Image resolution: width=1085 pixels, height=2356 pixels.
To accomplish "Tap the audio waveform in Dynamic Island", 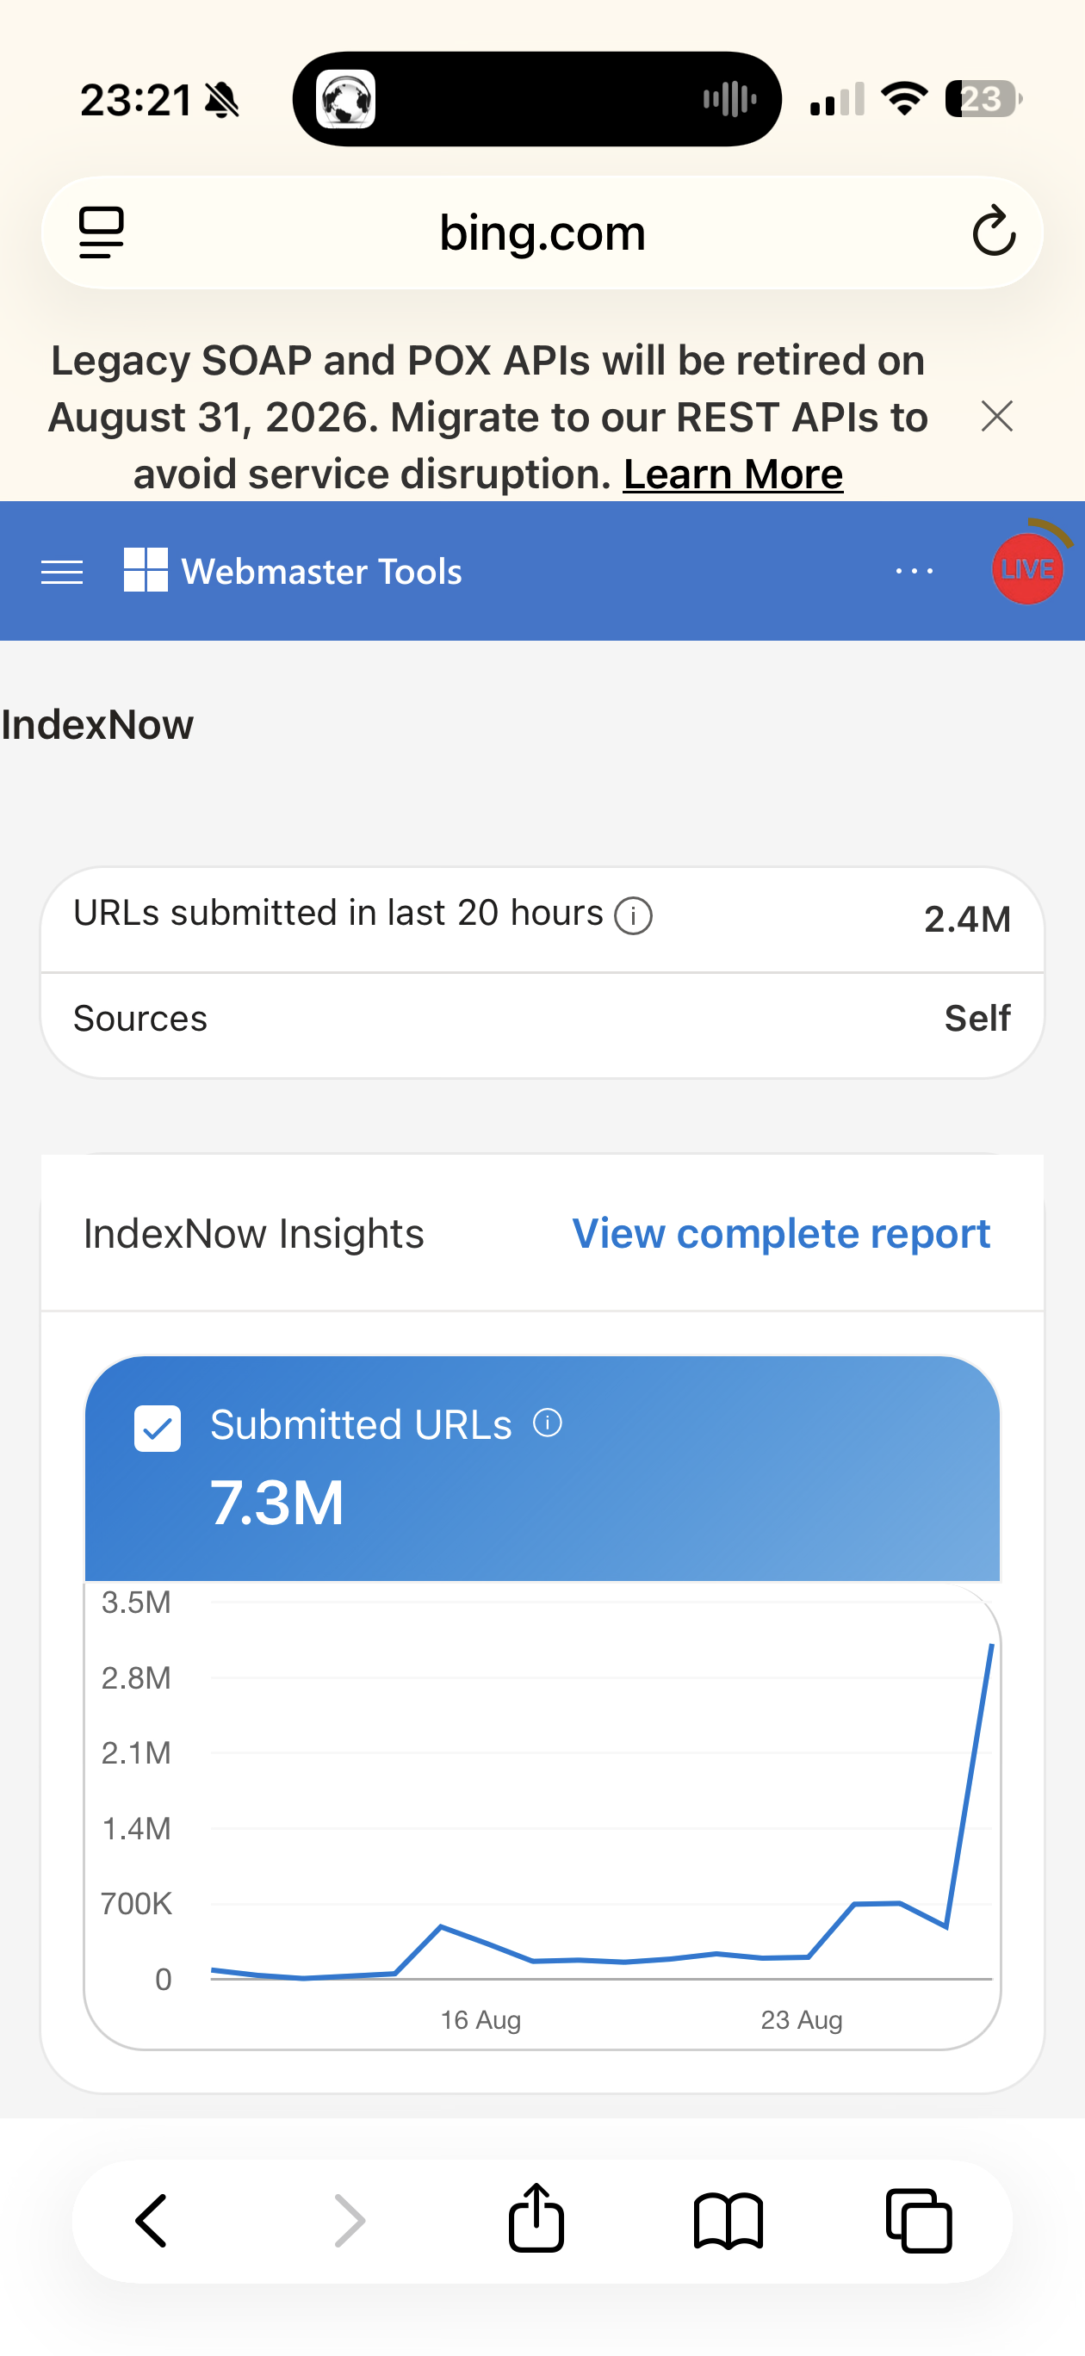I will (x=729, y=99).
